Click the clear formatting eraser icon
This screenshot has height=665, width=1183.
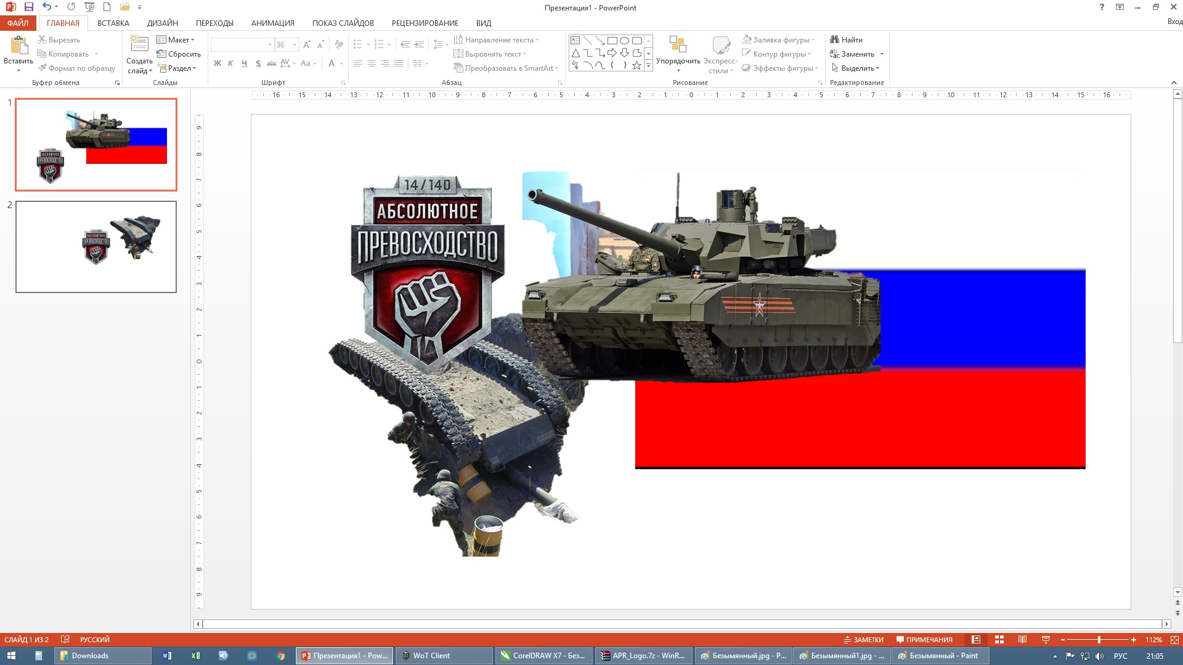tap(339, 45)
